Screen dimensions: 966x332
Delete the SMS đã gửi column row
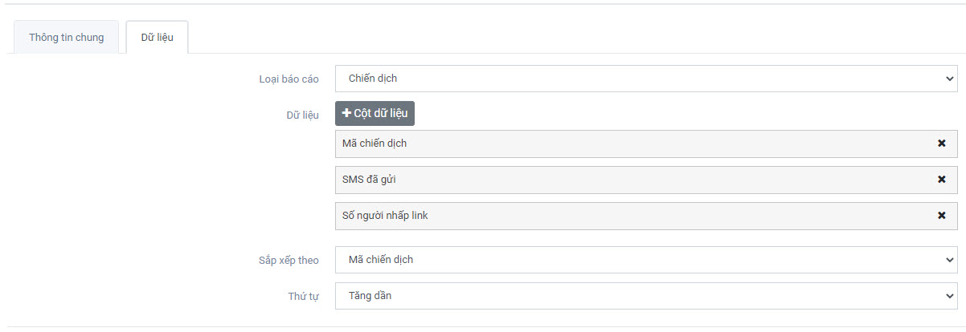(941, 180)
